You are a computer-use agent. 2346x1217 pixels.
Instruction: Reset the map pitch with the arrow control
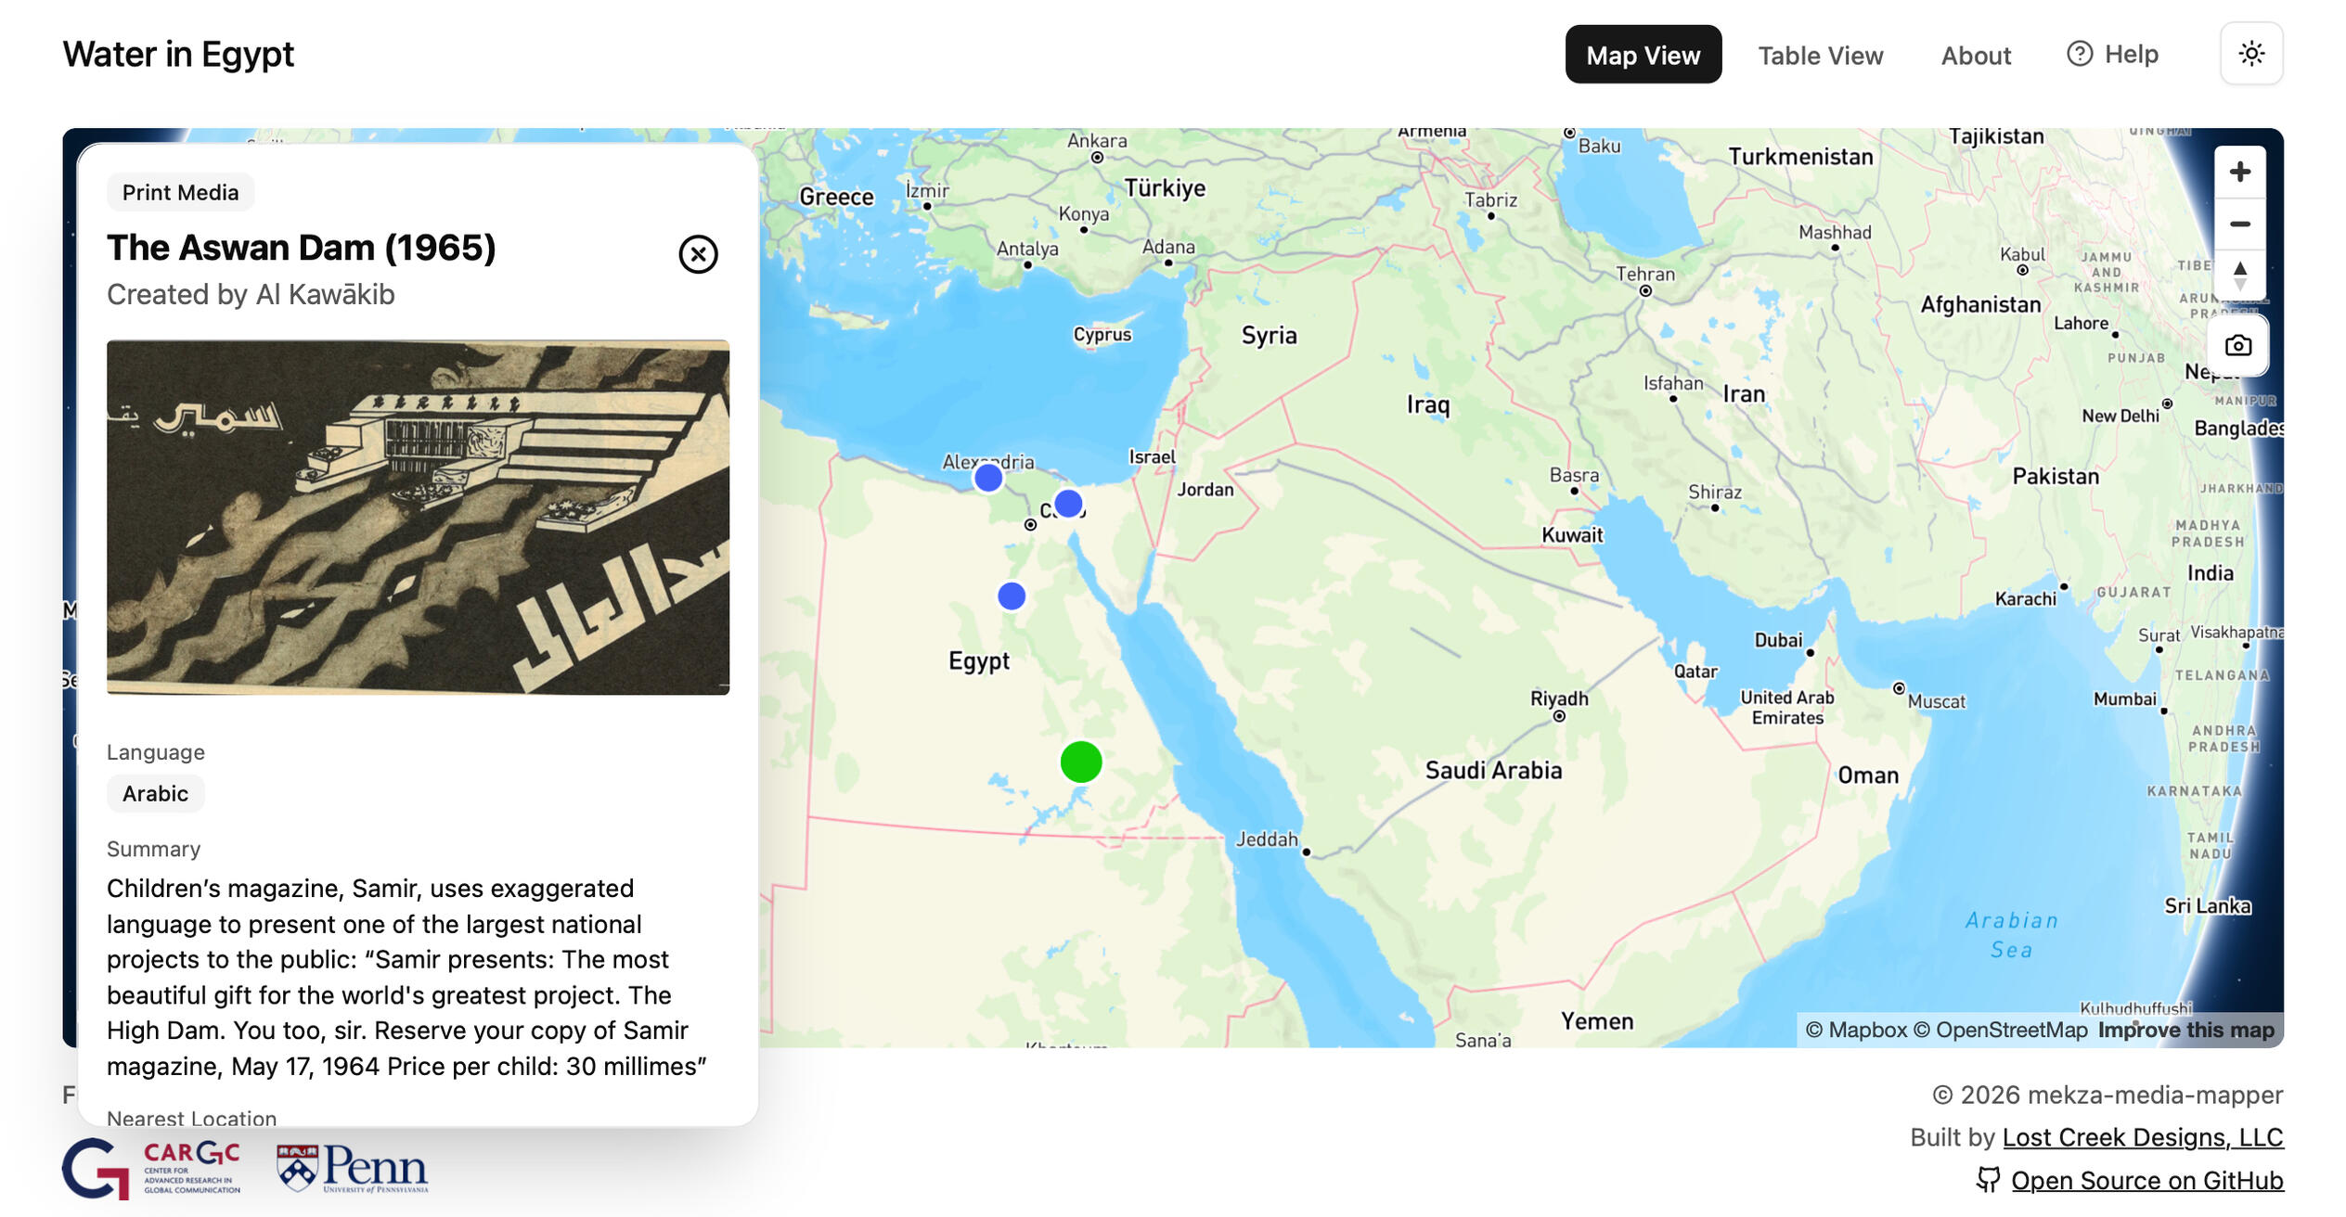pyautogui.click(x=2241, y=274)
